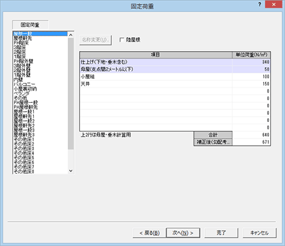Image resolution: width=285 pixels, height=246 pixels.
Task: Select 3階外壁 in the list
Action: coord(40,66)
